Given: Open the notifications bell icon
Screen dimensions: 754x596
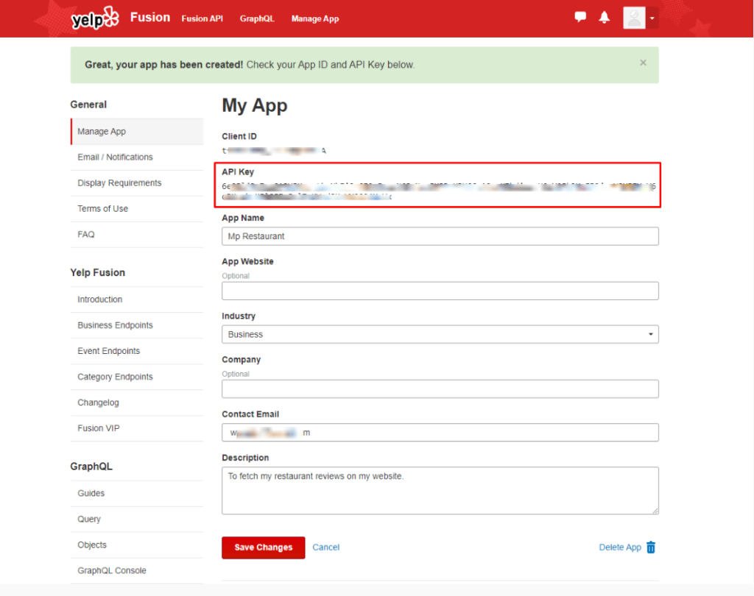Looking at the screenshot, I should point(605,18).
